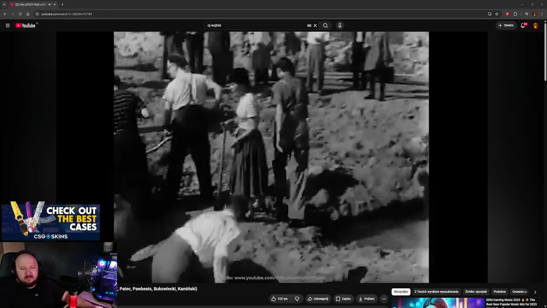This screenshot has width=547, height=308.
Task: Share the video with Udostępnij
Action: [x=318, y=299]
